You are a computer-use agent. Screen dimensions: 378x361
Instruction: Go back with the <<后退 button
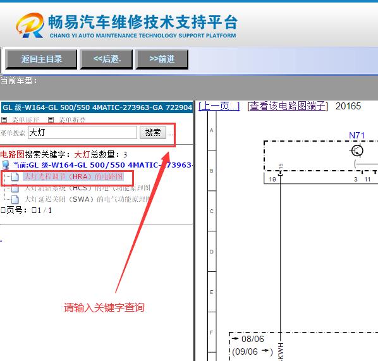click(x=107, y=59)
